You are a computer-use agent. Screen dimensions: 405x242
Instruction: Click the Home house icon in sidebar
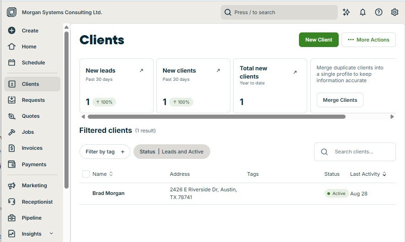pyautogui.click(x=11, y=47)
